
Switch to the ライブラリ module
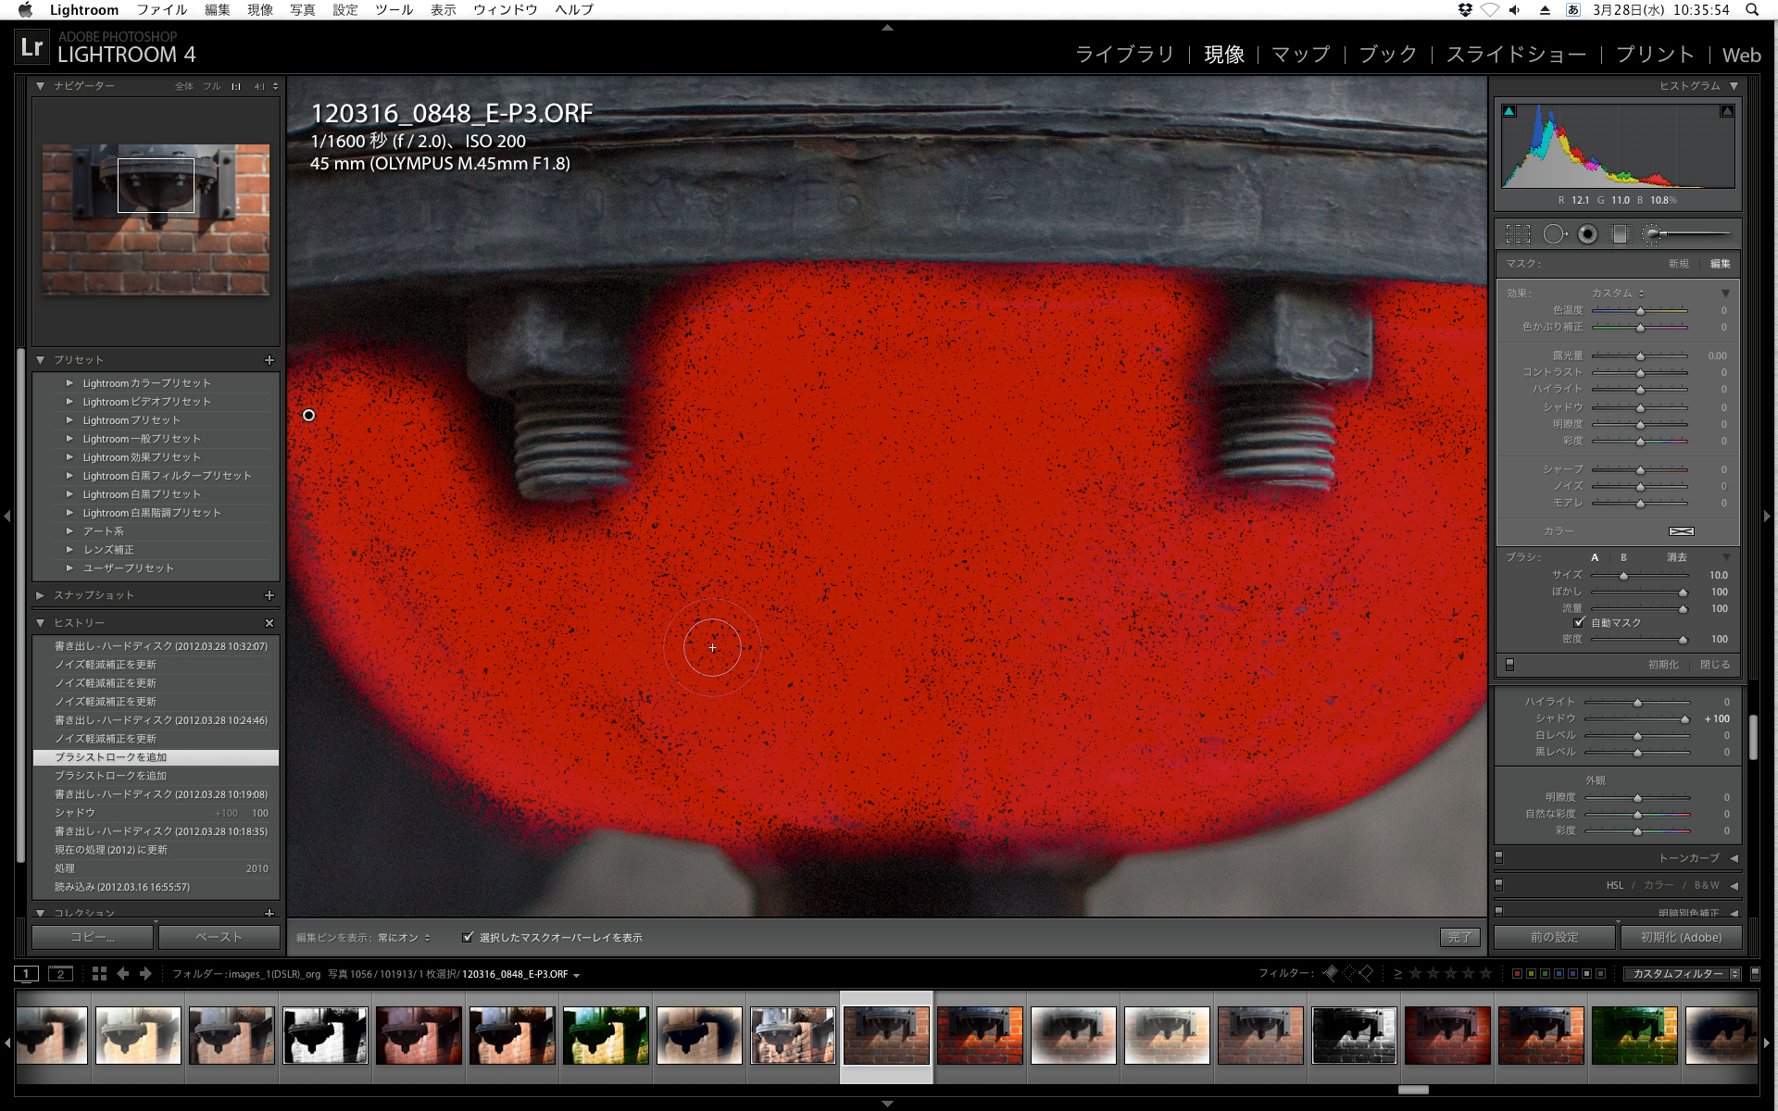pyautogui.click(x=1123, y=55)
